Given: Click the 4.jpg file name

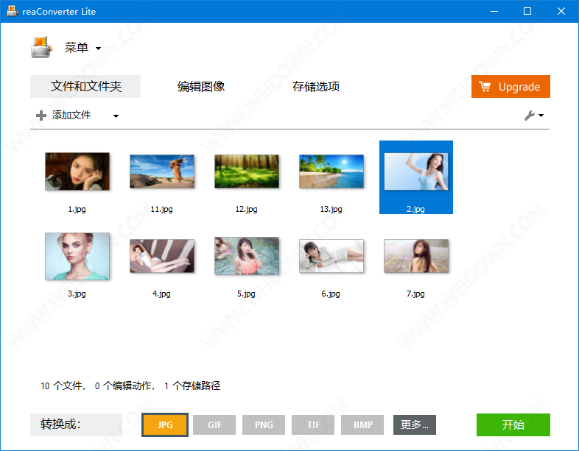Looking at the screenshot, I should [x=161, y=294].
